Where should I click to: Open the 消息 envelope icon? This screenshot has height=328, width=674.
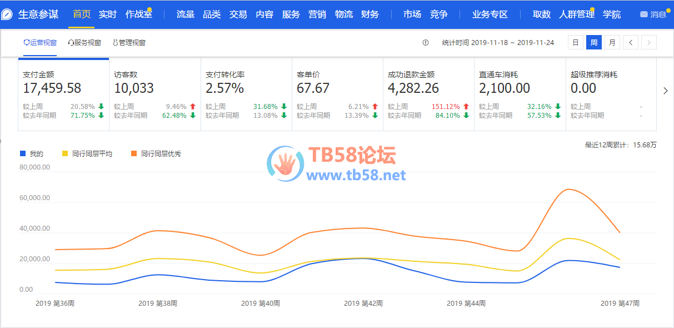[644, 14]
